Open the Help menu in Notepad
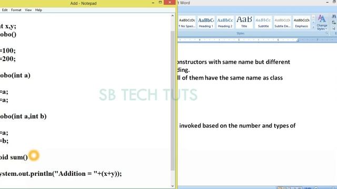Viewport: 337px width, 189px height. [38, 10]
